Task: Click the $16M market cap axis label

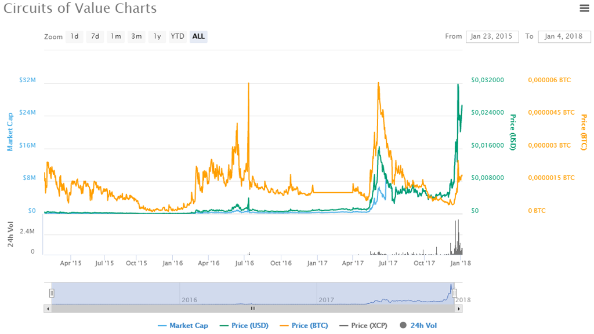Action: point(28,145)
